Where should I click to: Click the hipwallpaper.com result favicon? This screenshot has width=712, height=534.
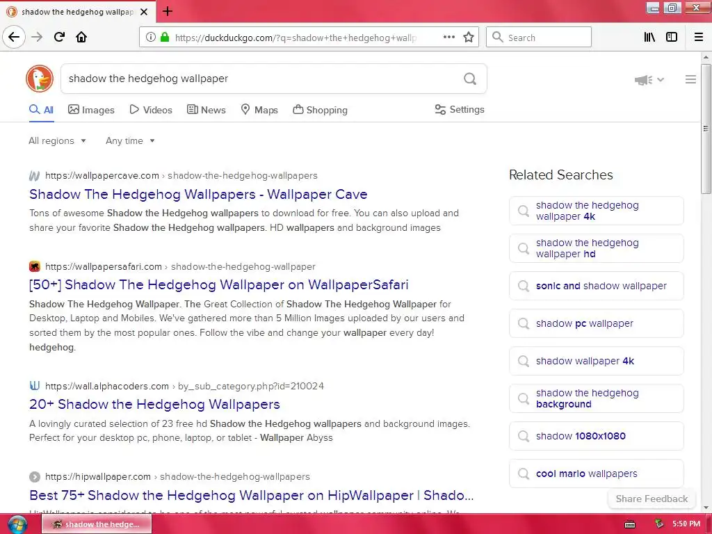(35, 477)
